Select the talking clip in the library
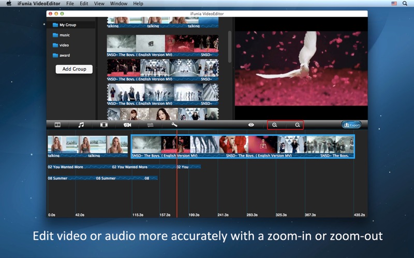 (162, 22)
